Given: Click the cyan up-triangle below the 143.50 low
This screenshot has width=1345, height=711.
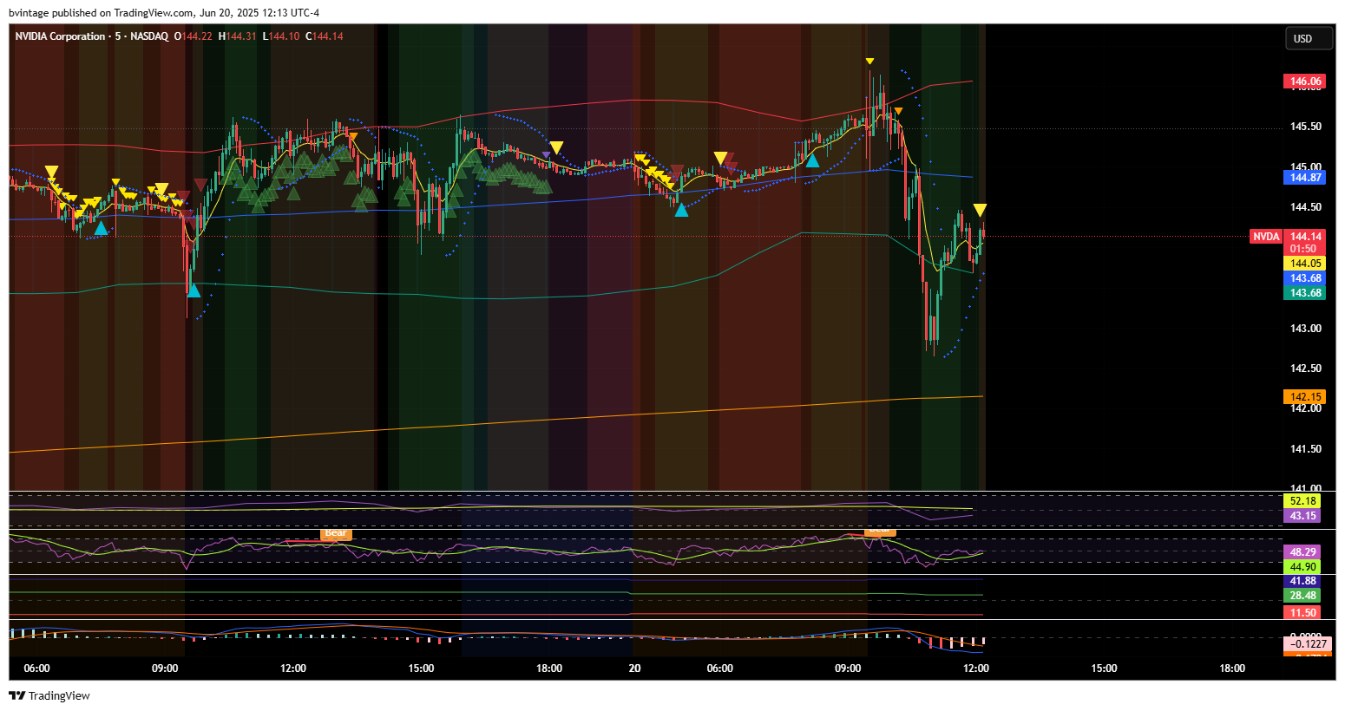Looking at the screenshot, I should pos(194,290).
